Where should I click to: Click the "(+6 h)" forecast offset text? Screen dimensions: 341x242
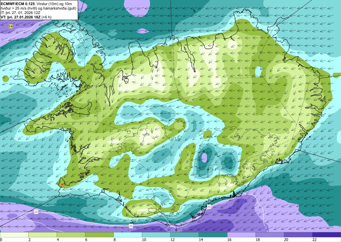click(x=46, y=17)
